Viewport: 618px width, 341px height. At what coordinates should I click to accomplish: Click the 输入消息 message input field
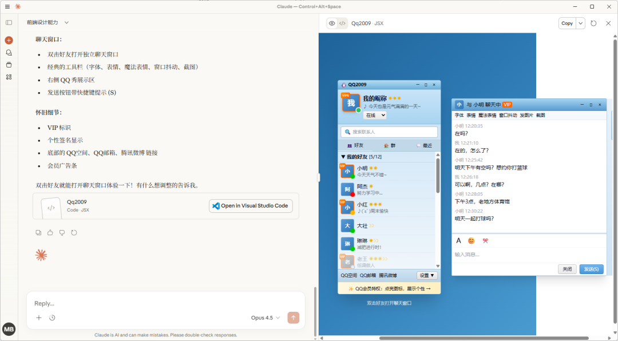(x=529, y=255)
